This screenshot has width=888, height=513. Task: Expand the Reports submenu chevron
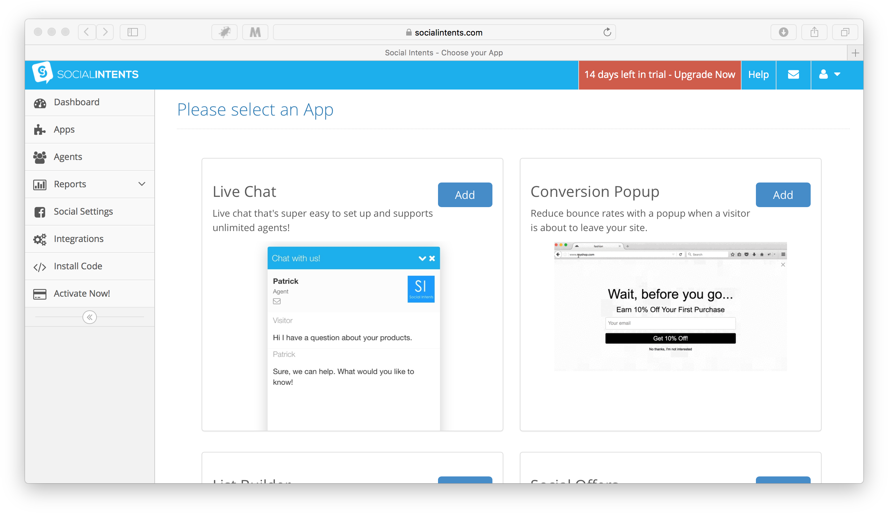(142, 184)
